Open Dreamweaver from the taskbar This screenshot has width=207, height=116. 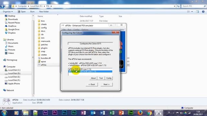(131, 113)
